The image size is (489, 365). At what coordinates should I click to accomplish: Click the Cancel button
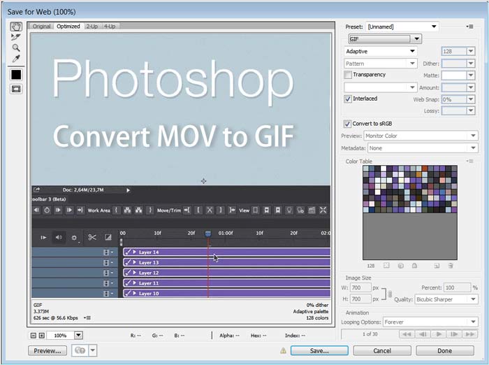pos(382,351)
